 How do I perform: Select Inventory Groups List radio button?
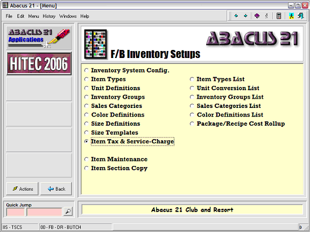pyautogui.click(x=192, y=97)
